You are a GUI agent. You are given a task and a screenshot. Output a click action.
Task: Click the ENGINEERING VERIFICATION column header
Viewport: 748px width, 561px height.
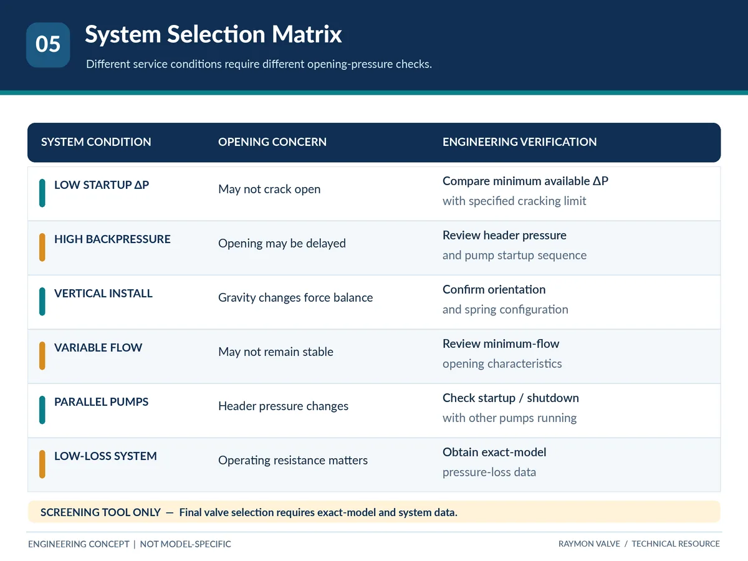[x=520, y=142]
